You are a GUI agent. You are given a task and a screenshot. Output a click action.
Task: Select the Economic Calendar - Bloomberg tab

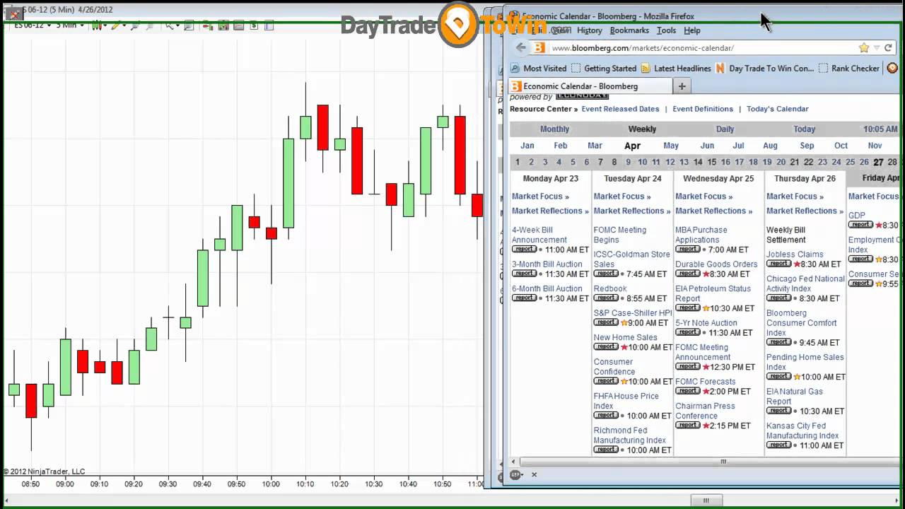pos(590,86)
